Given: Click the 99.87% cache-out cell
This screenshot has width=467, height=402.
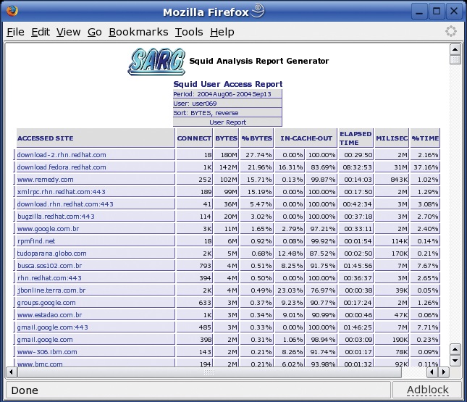Looking at the screenshot, I should pos(321,180).
